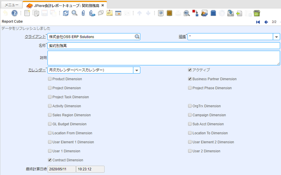Go to previous record arrow
Viewport: 281px width, 175px height.
266,22
